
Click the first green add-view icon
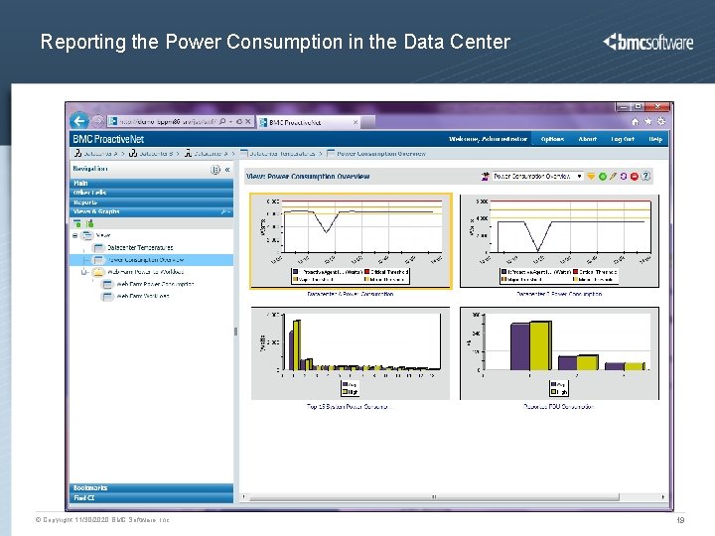(x=77, y=223)
